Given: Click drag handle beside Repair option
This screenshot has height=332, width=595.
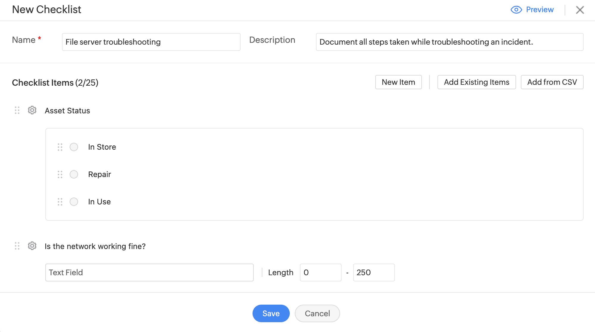Looking at the screenshot, I should coord(60,174).
